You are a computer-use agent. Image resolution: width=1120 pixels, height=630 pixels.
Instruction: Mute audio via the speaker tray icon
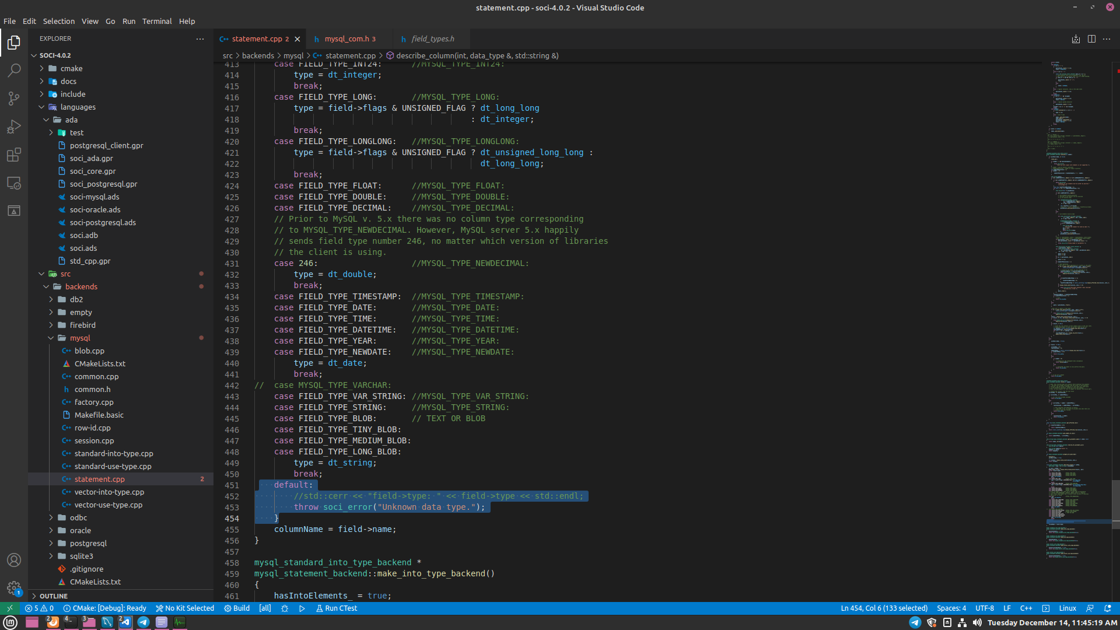(x=978, y=622)
